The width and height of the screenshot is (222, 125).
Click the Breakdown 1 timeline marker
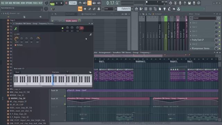pos(140,61)
